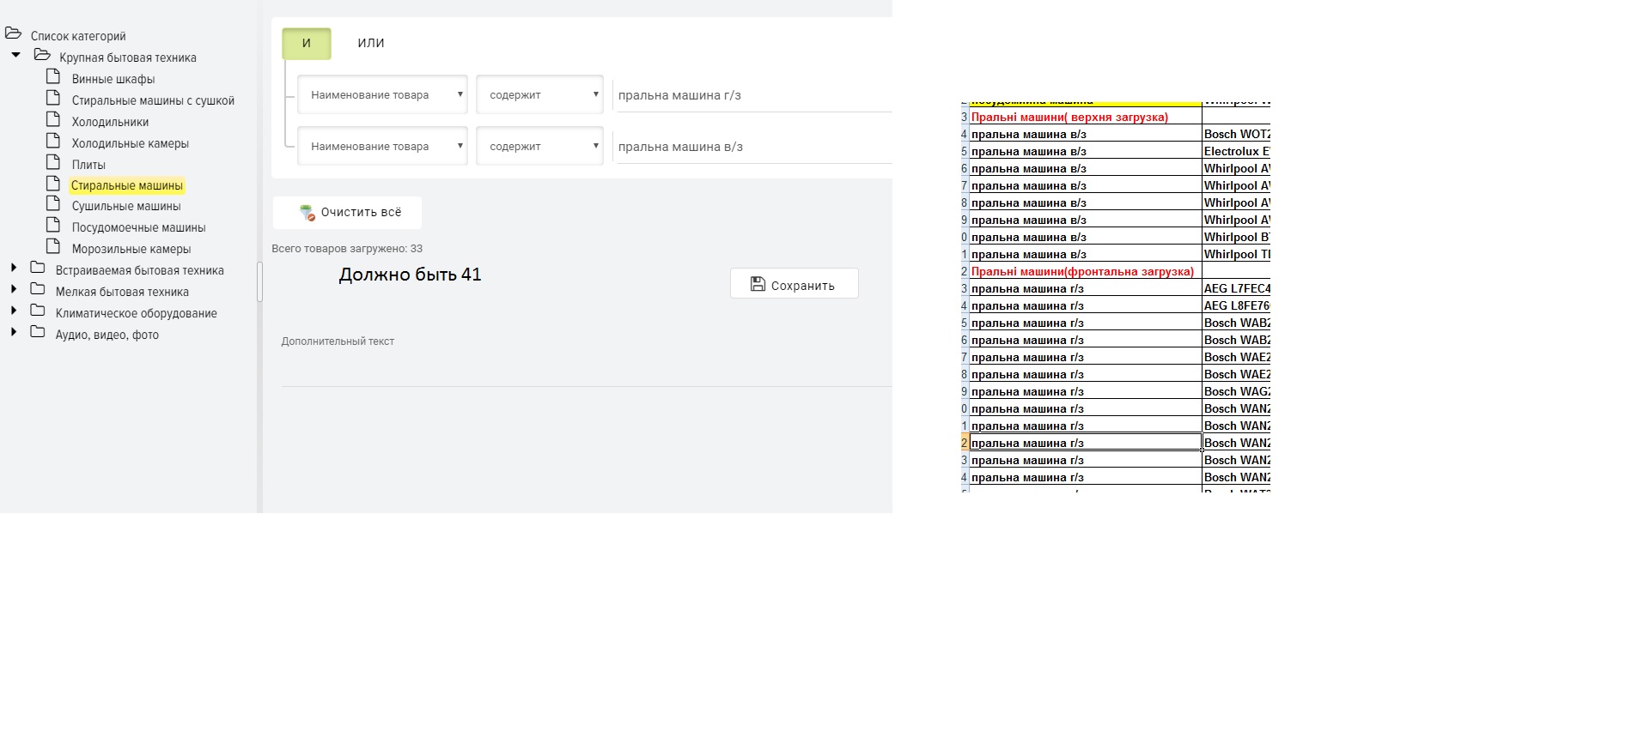
Task: Click the Всего товаров загружено: 33 text
Action: [347, 249]
